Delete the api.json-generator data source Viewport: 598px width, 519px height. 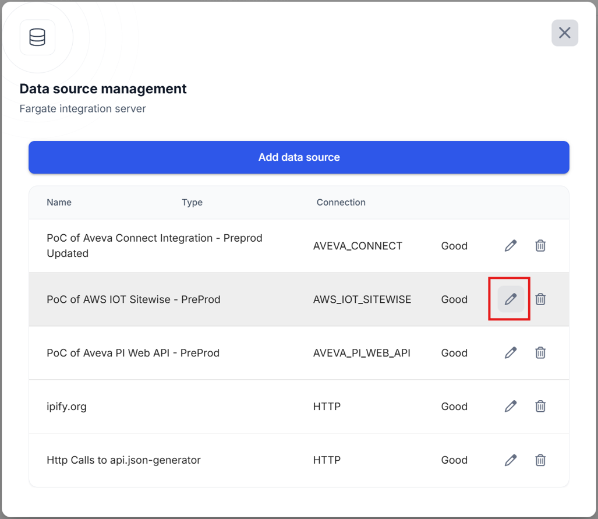[x=540, y=460]
